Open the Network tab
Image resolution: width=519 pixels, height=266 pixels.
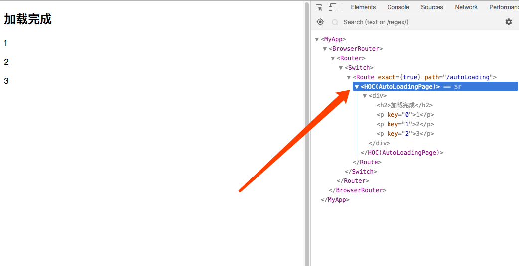tap(466, 7)
